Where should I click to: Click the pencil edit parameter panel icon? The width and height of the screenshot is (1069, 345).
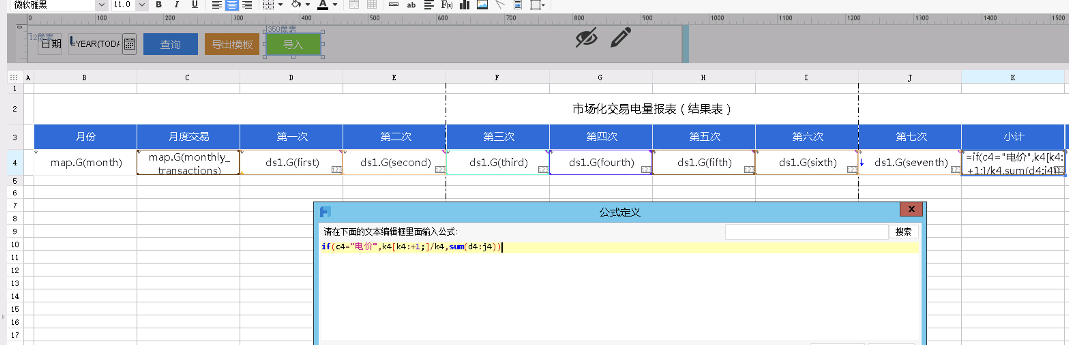[x=621, y=37]
